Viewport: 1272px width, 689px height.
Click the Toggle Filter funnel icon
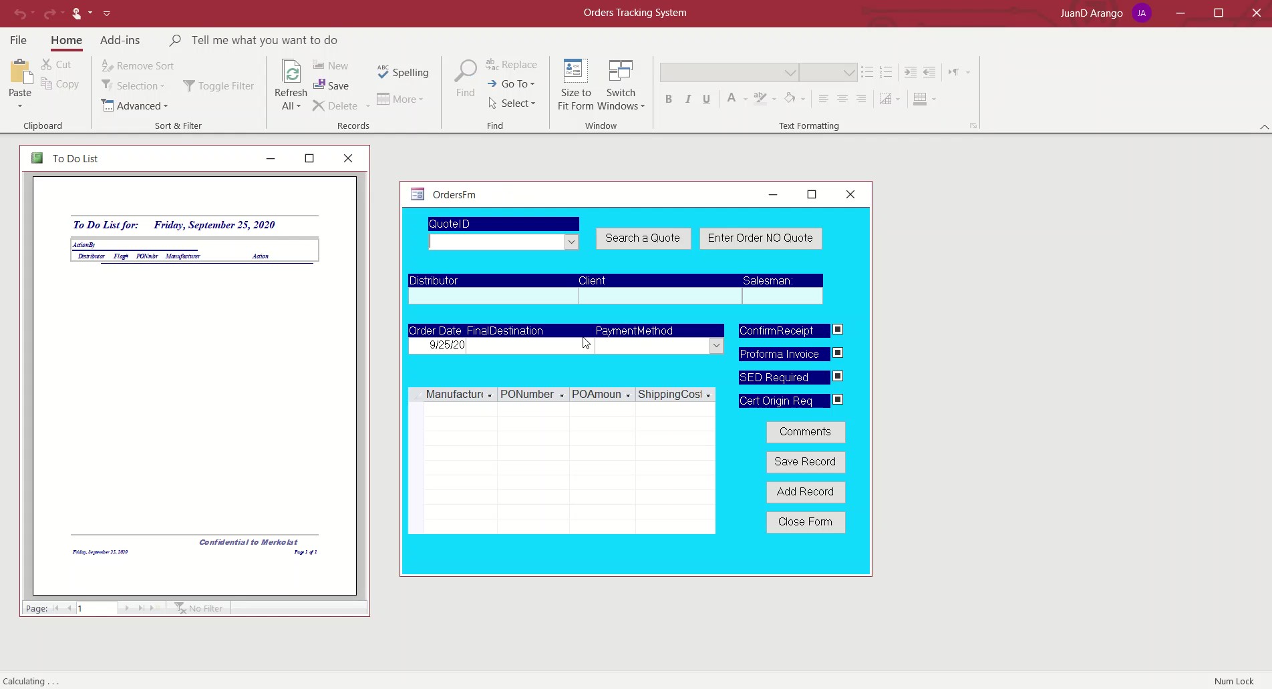pyautogui.click(x=189, y=86)
